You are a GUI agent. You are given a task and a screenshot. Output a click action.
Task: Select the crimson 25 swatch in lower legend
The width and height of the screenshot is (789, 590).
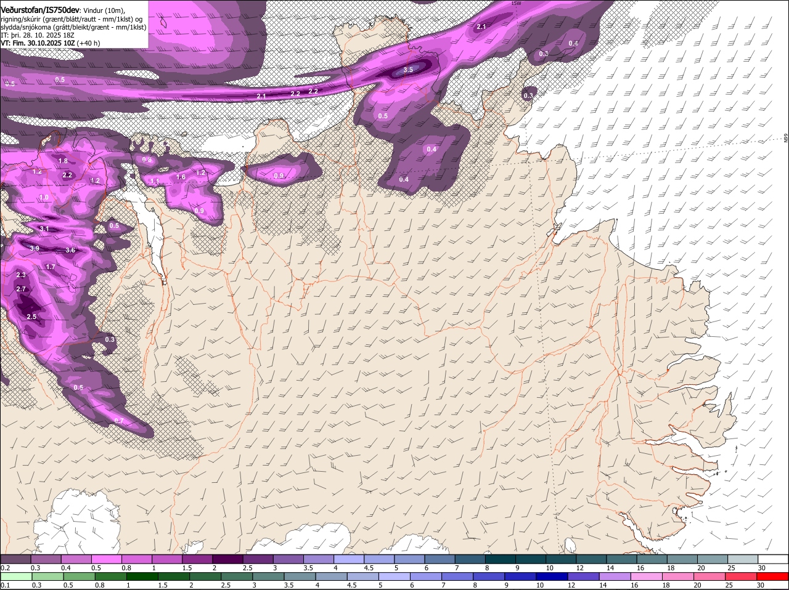(742, 576)
